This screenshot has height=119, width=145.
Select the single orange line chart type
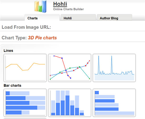pyautogui.click(x=25, y=68)
